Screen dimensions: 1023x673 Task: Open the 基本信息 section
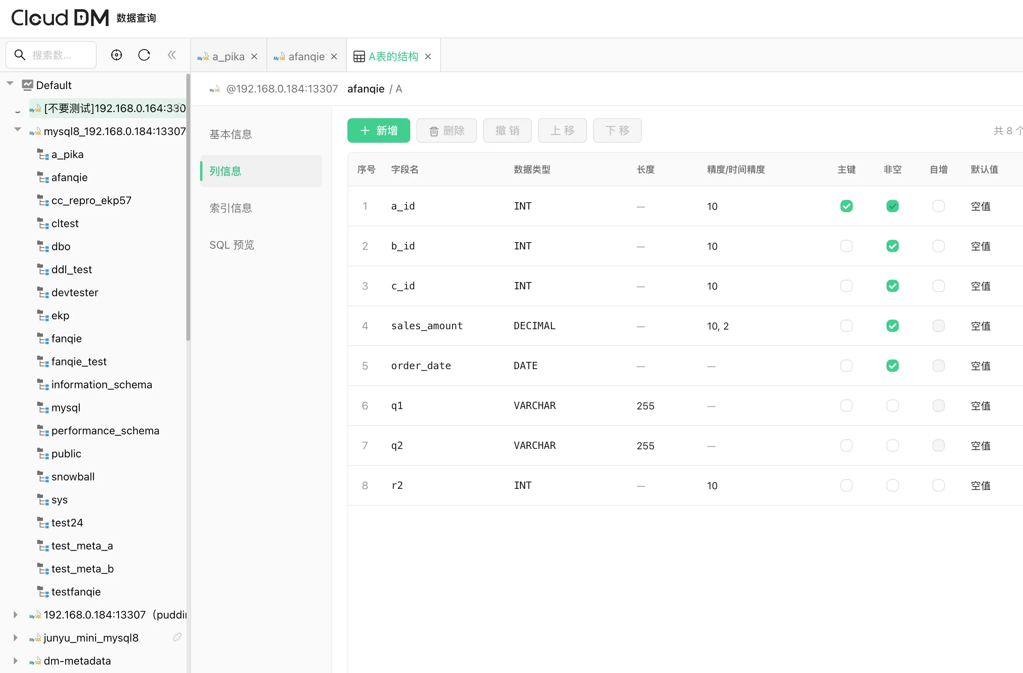pos(261,135)
